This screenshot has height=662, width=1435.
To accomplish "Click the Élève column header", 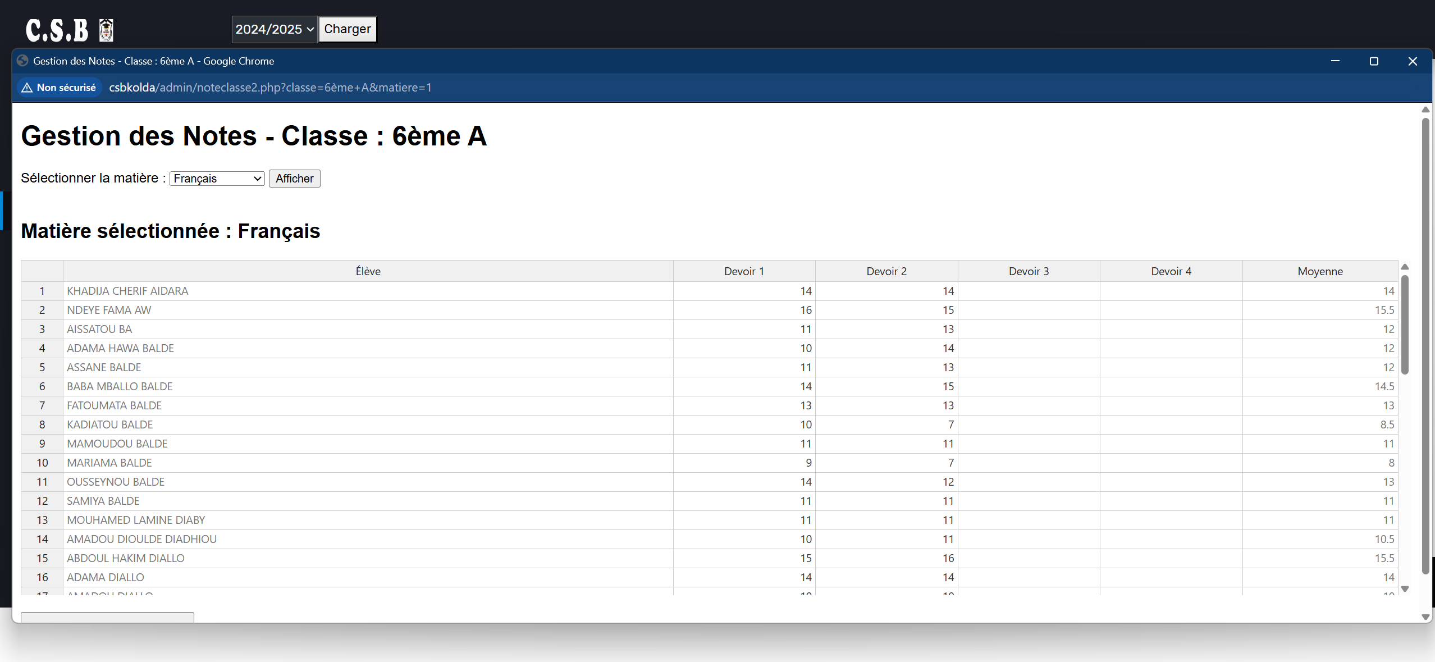I will tap(368, 271).
